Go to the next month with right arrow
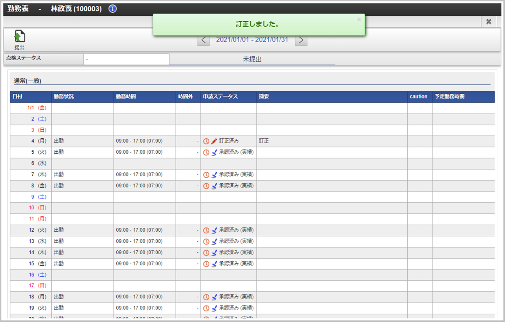 [301, 40]
